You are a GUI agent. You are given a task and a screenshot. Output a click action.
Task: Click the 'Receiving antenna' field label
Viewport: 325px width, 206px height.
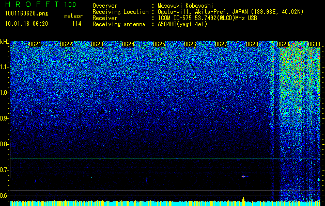[119, 24]
